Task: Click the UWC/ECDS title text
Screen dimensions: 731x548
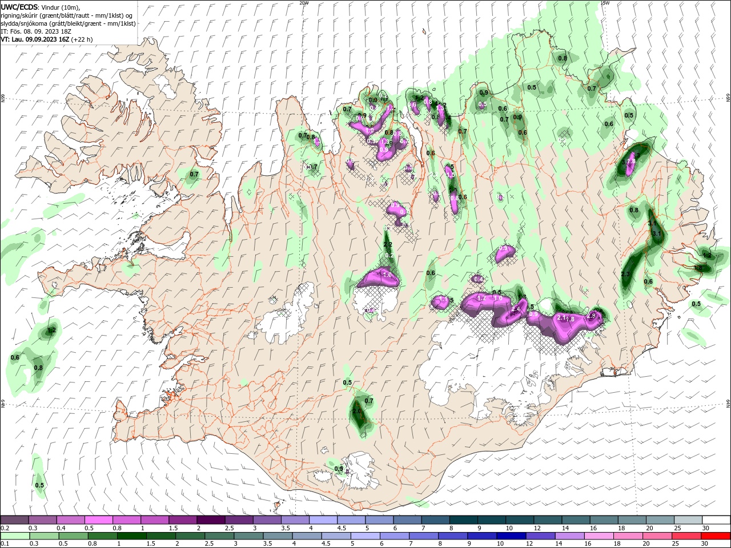Action: click(x=19, y=7)
